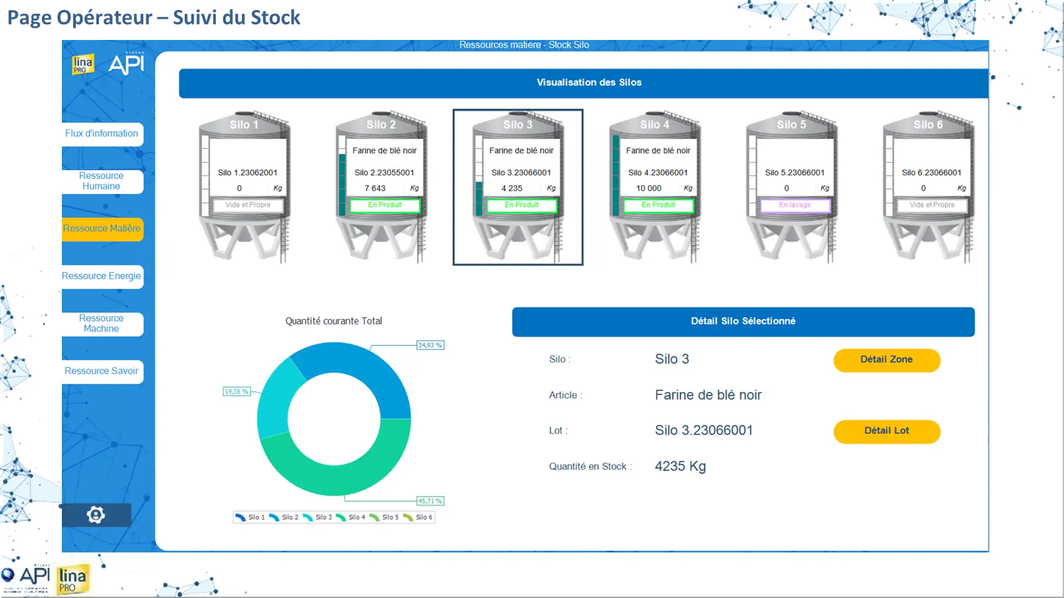This screenshot has width=1064, height=598.
Task: Open settings gear icon in sidebar
Action: pyautogui.click(x=96, y=515)
